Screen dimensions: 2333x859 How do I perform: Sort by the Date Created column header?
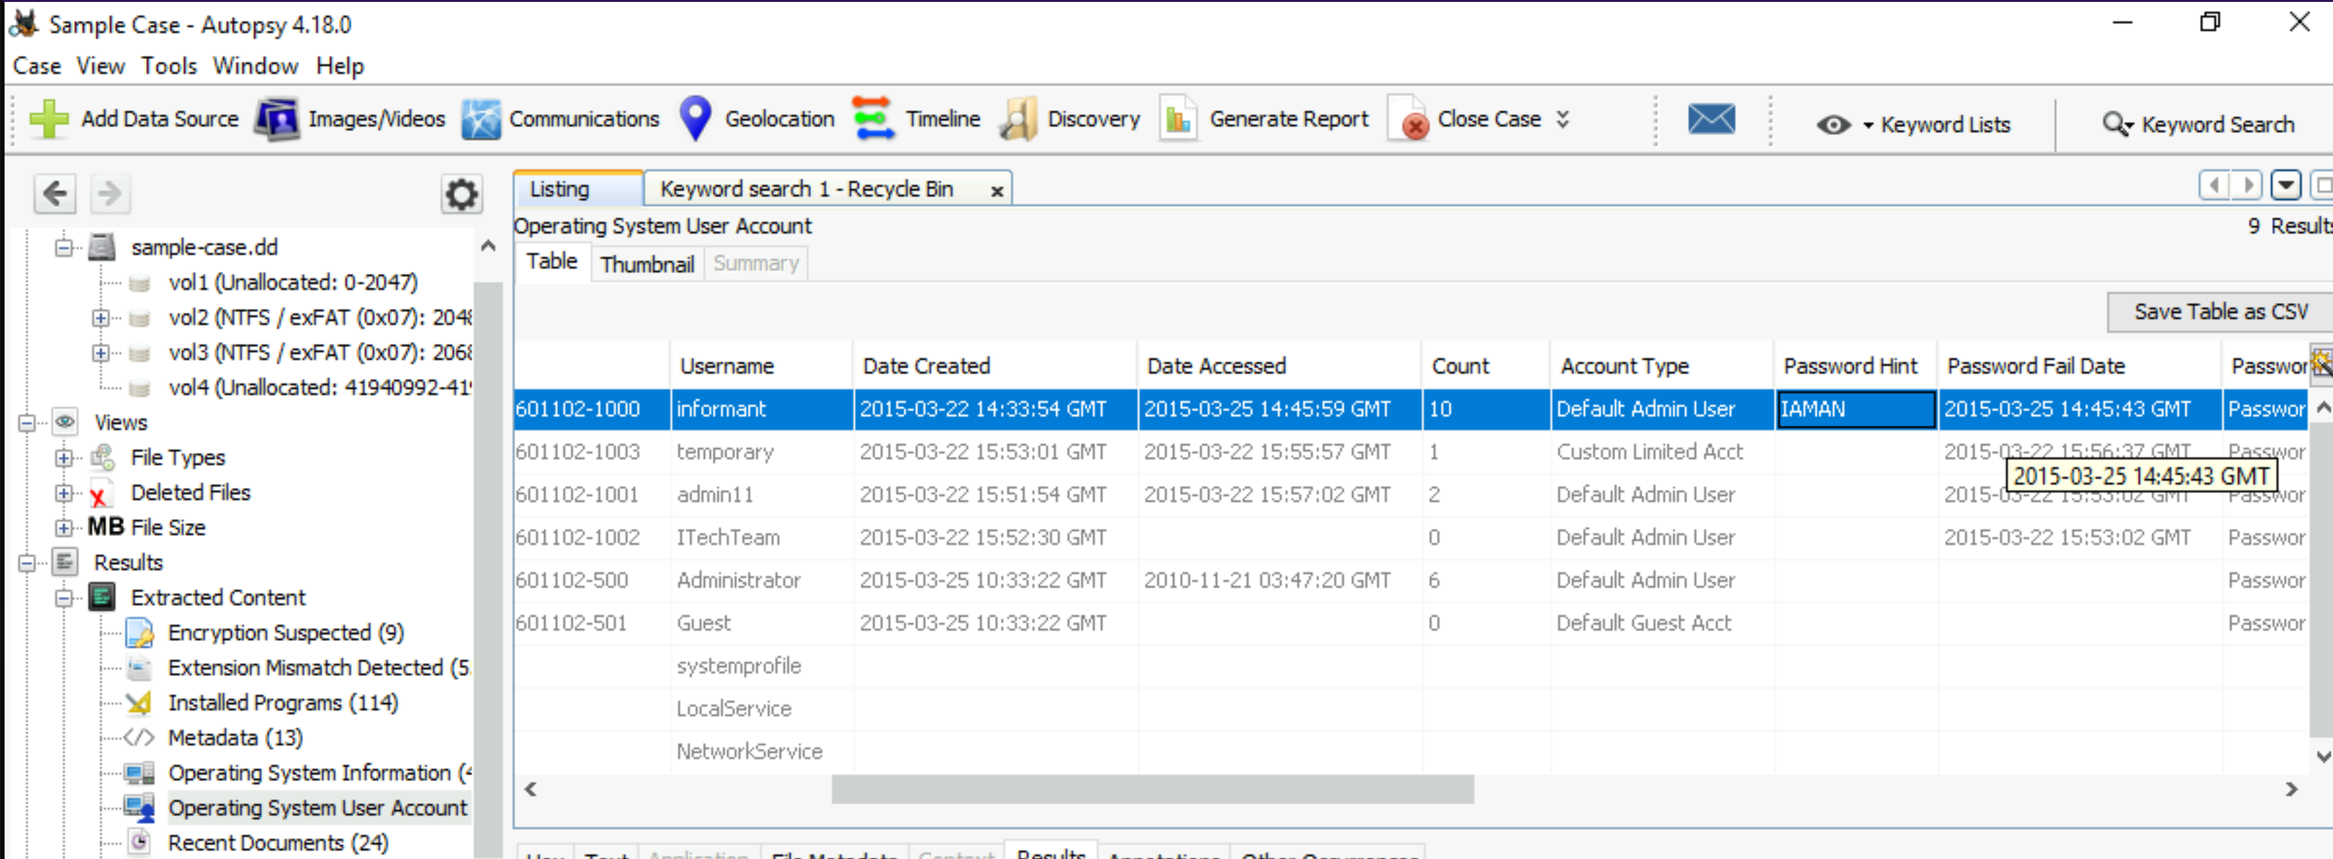point(994,366)
